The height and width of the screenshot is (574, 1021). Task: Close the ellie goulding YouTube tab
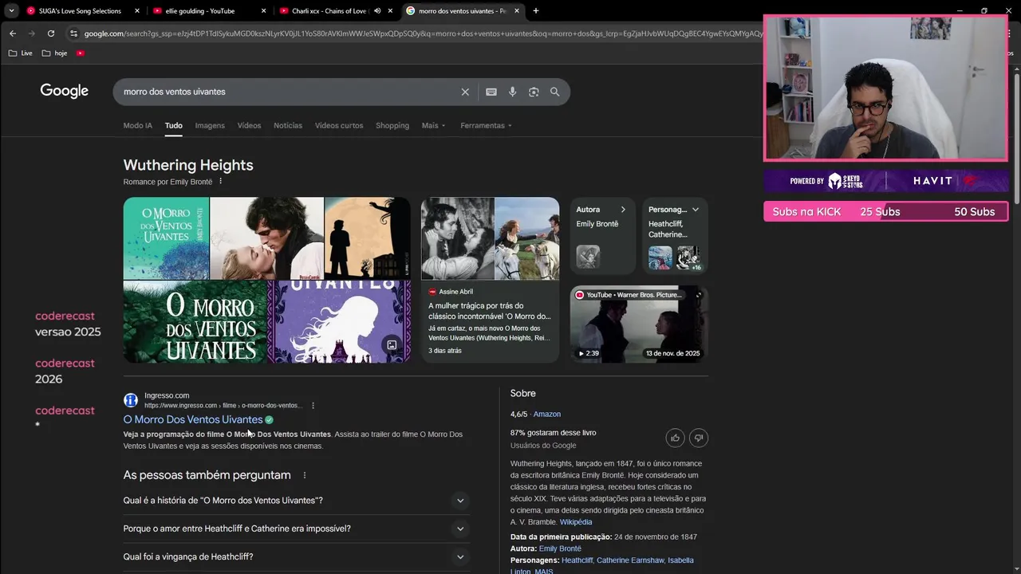(x=263, y=11)
